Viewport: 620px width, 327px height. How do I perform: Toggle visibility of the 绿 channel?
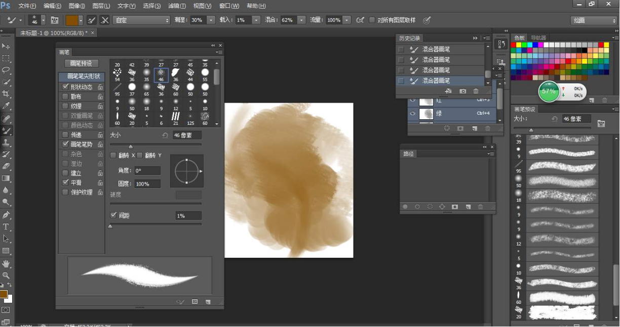tap(413, 114)
